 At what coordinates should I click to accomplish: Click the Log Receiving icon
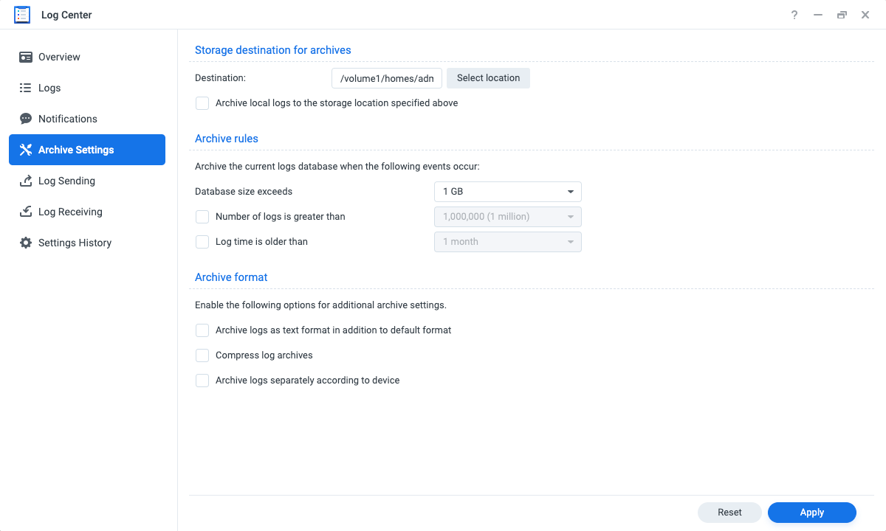(26, 212)
